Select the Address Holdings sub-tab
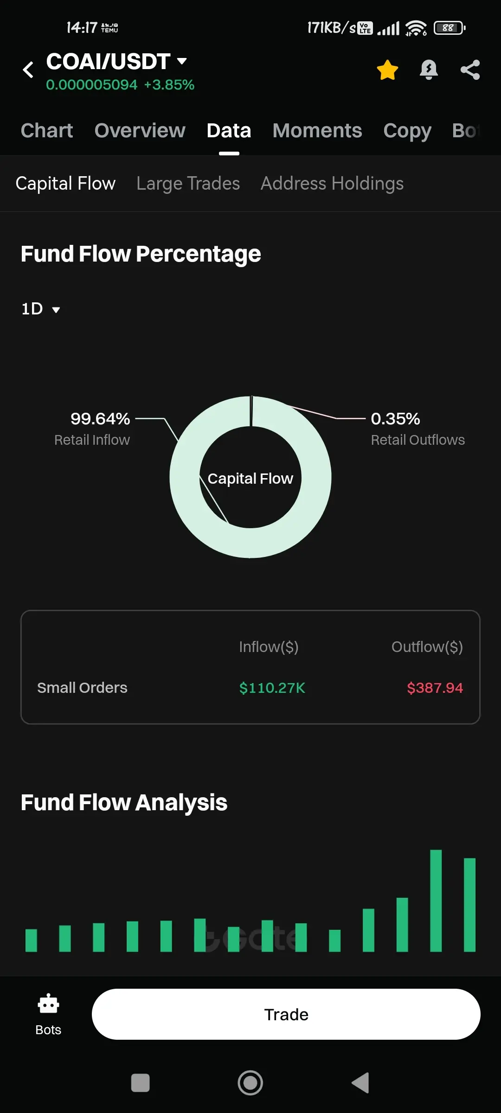 pos(332,184)
